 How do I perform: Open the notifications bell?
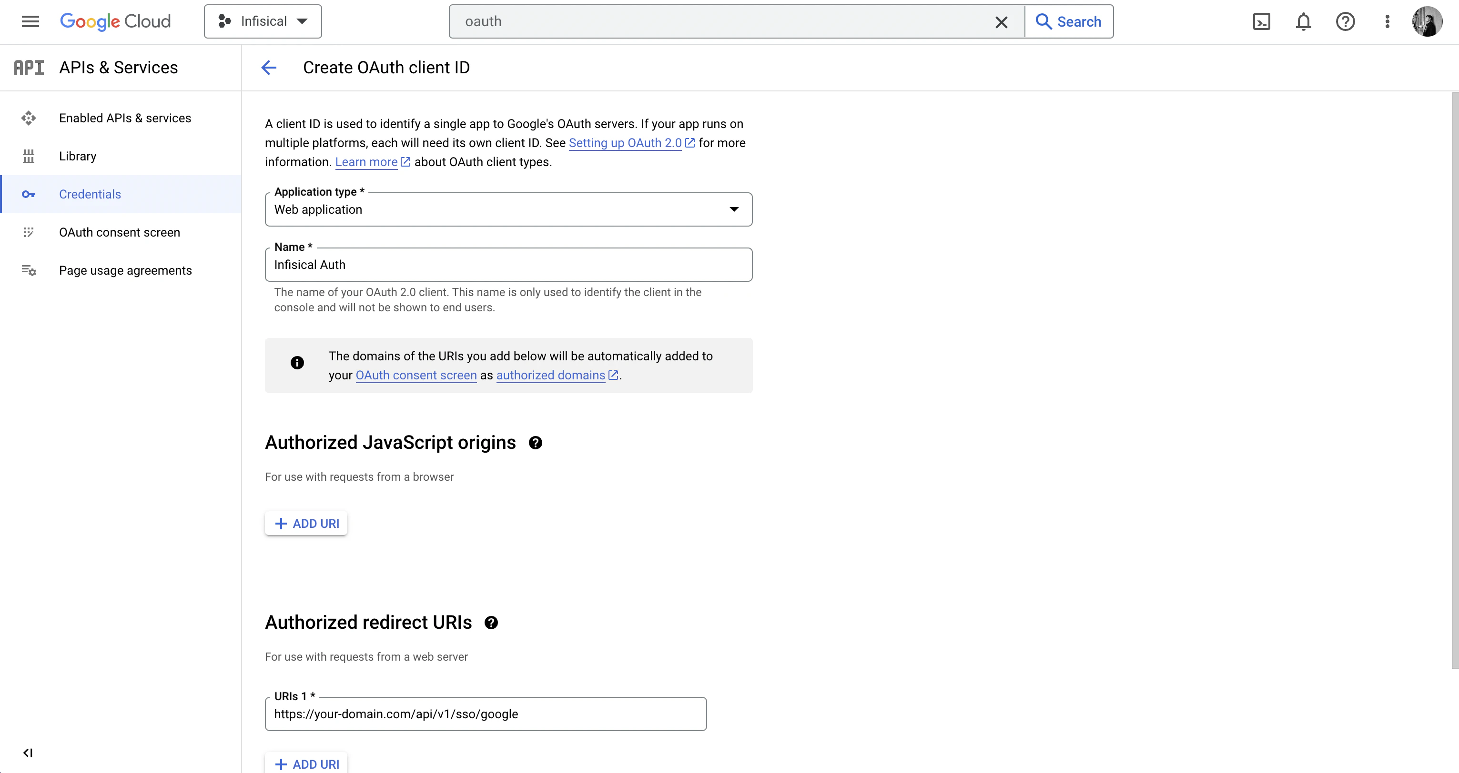[1303, 21]
